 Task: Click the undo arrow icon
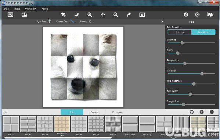click(77, 15)
